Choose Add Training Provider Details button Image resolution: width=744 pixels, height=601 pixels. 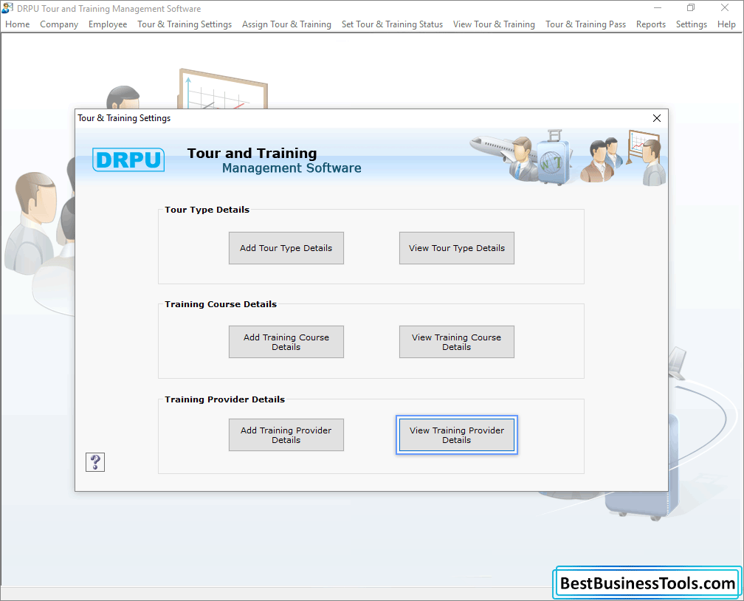tap(286, 435)
